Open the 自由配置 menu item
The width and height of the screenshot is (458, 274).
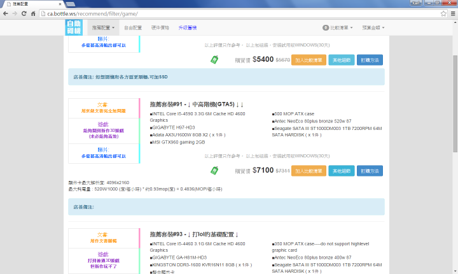pos(133,27)
